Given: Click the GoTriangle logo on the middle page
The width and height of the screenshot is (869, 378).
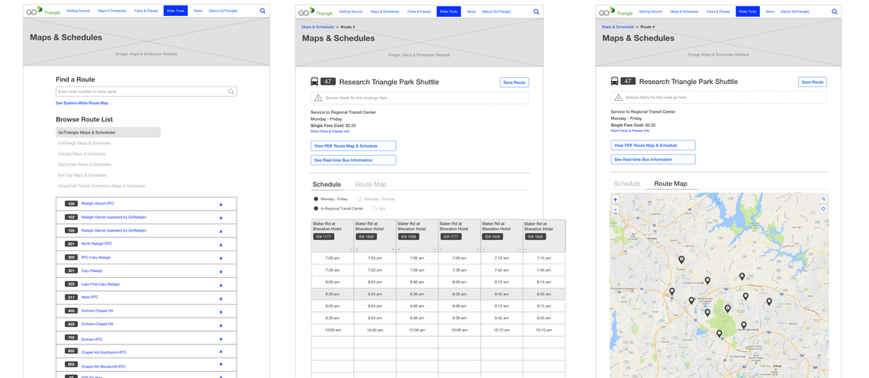Looking at the screenshot, I should point(315,11).
